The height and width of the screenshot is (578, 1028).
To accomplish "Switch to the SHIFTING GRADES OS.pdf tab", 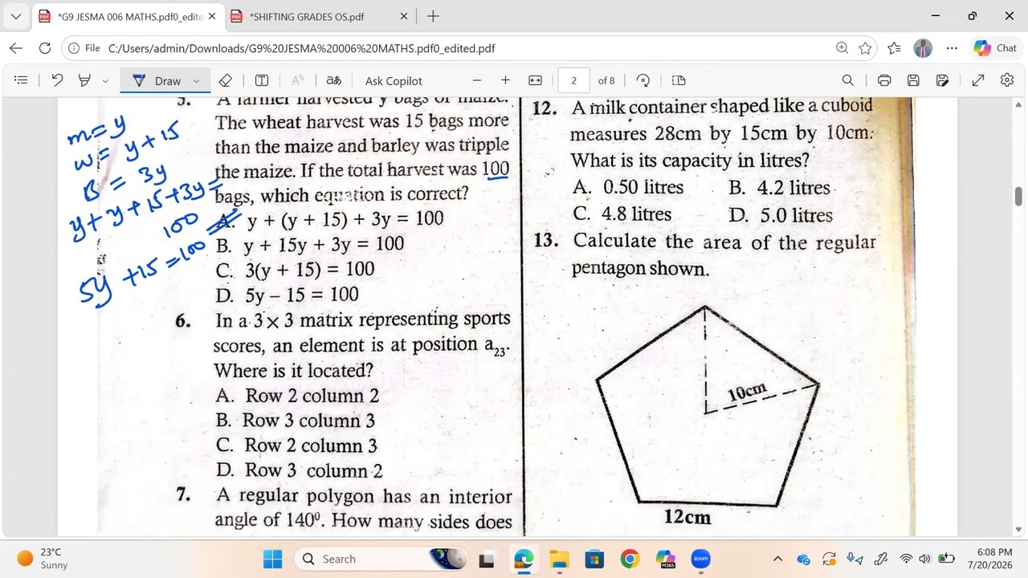I will click(305, 16).
